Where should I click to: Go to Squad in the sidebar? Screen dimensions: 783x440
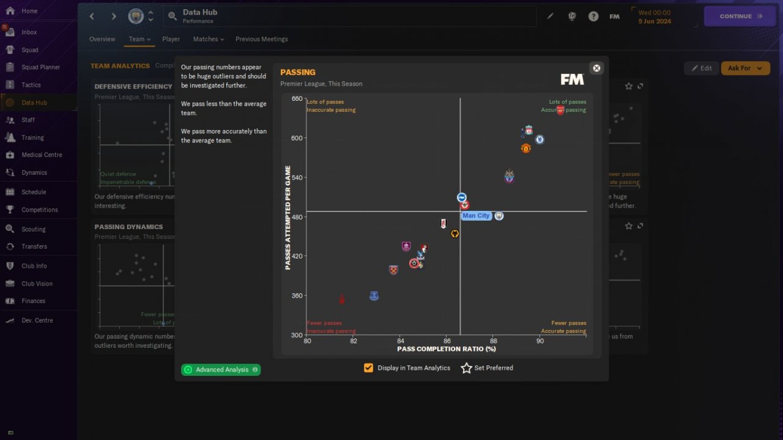39,50
